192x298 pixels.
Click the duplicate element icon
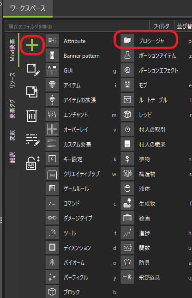tap(32, 92)
